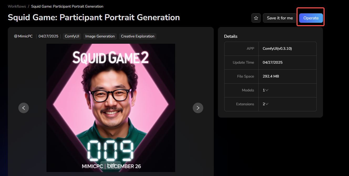Screen dimensions: 349x176
Task: Click the main workflow title heading
Action: tap(94, 18)
